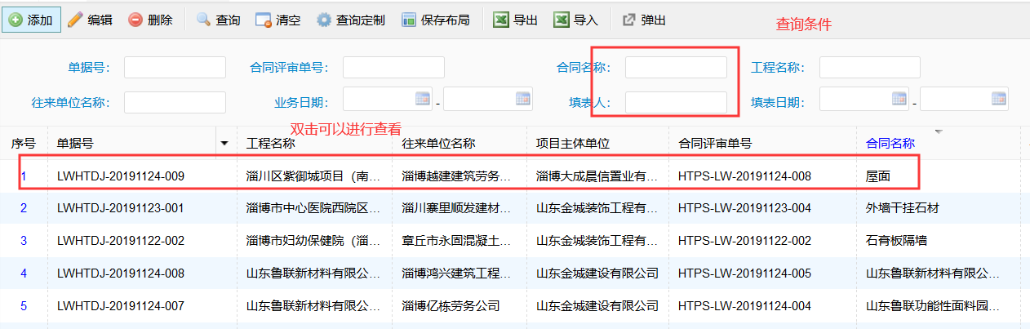Click the 淄博鸿兴建筑工程 cell

[457, 273]
